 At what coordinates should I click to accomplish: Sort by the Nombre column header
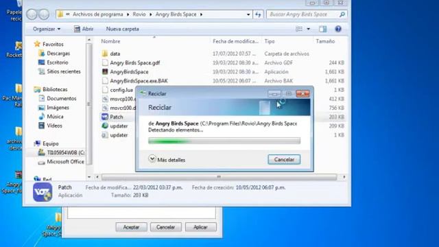110,41
